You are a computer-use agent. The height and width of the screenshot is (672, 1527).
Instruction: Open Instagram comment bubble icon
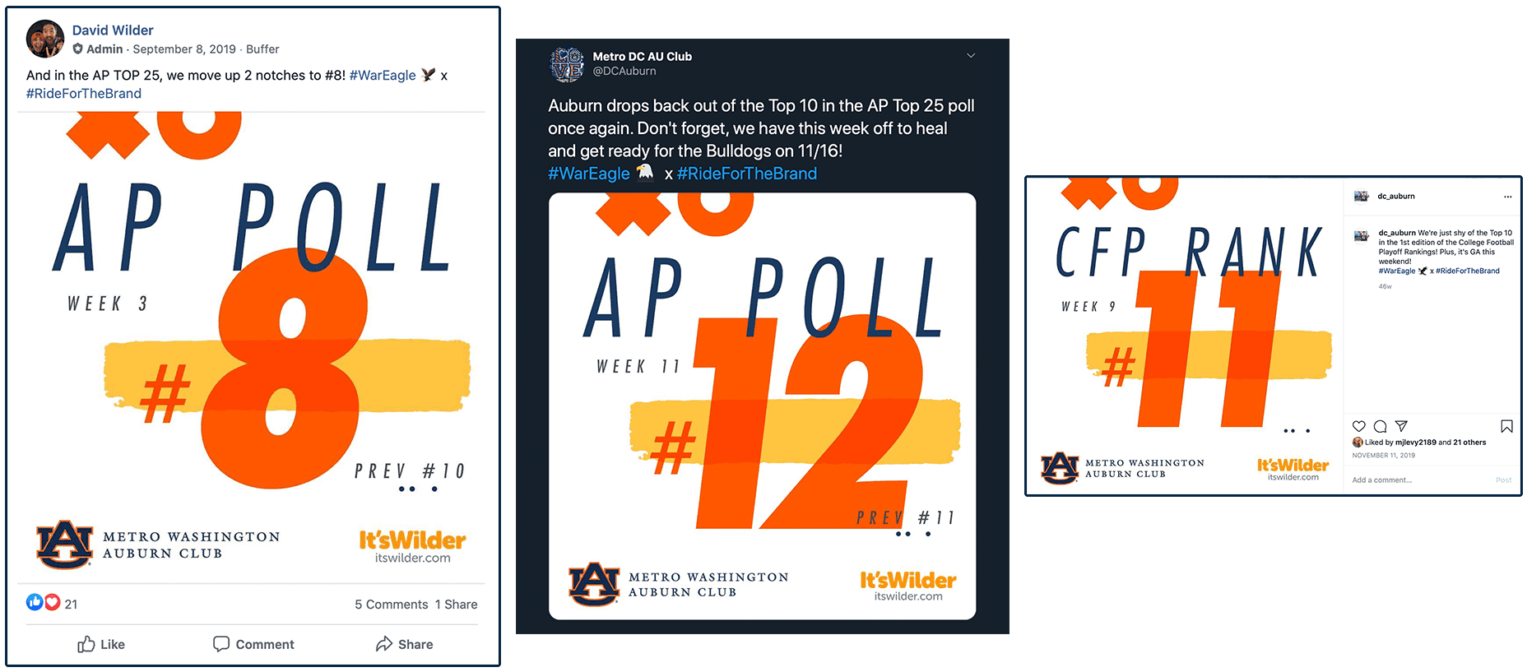coord(1380,426)
